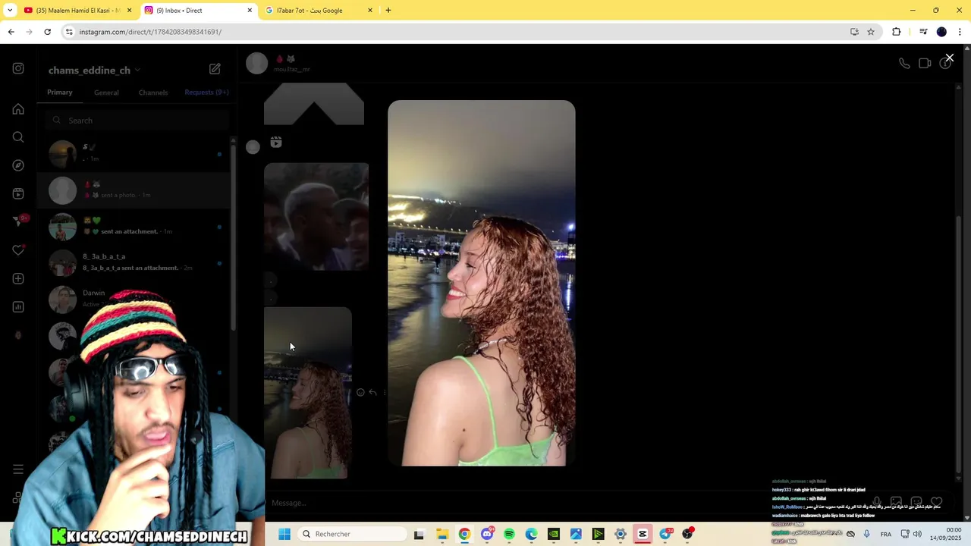Open the Dashboard bar-chart icon
Image resolution: width=971 pixels, height=546 pixels.
point(18,307)
